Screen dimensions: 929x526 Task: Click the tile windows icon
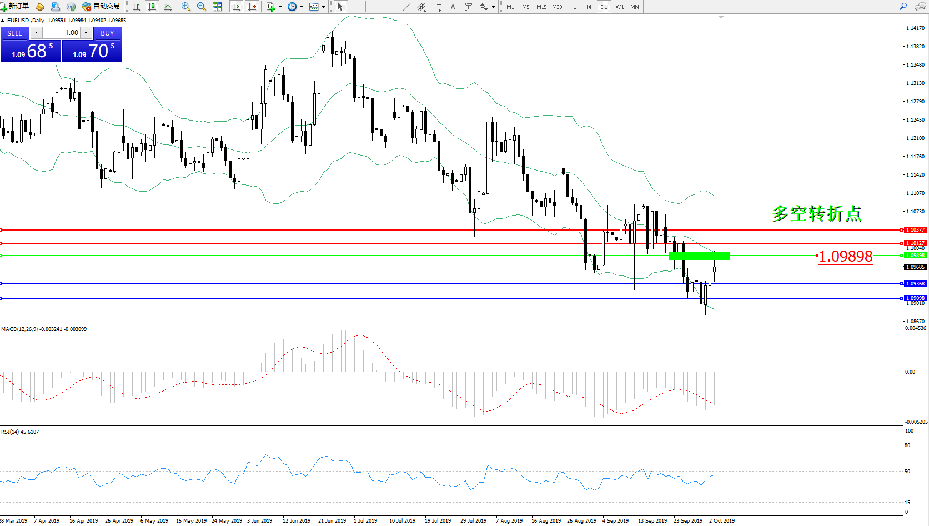[217, 7]
